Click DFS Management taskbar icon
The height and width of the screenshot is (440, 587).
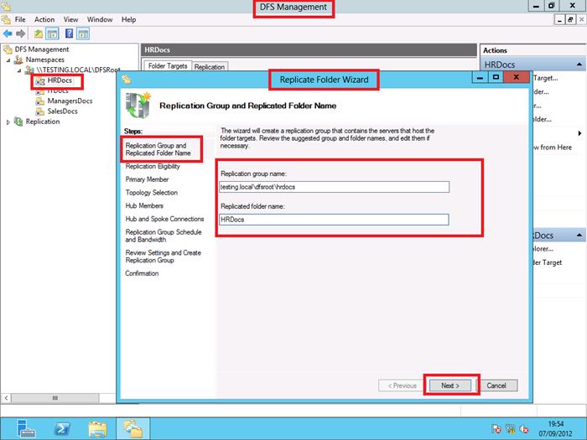tap(132, 429)
